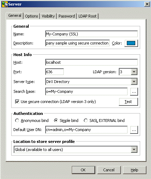Open Help for this dialog
Viewport: 151px width, 179px height.
pos(135,170)
